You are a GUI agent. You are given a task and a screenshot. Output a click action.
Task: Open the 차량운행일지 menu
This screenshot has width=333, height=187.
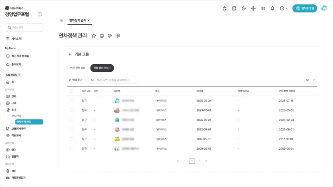(x=16, y=178)
